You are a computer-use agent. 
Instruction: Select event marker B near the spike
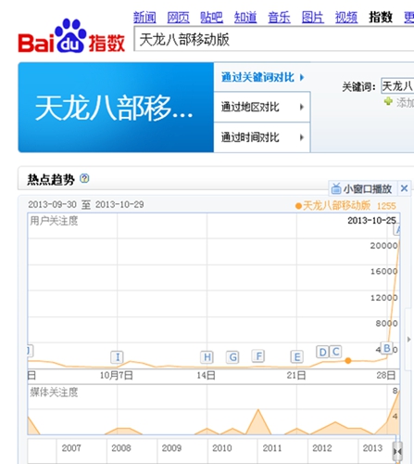[x=387, y=348]
